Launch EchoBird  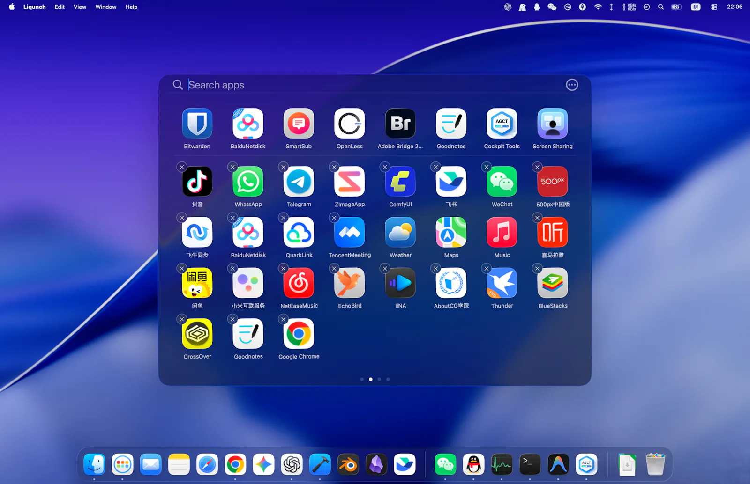[x=350, y=283]
